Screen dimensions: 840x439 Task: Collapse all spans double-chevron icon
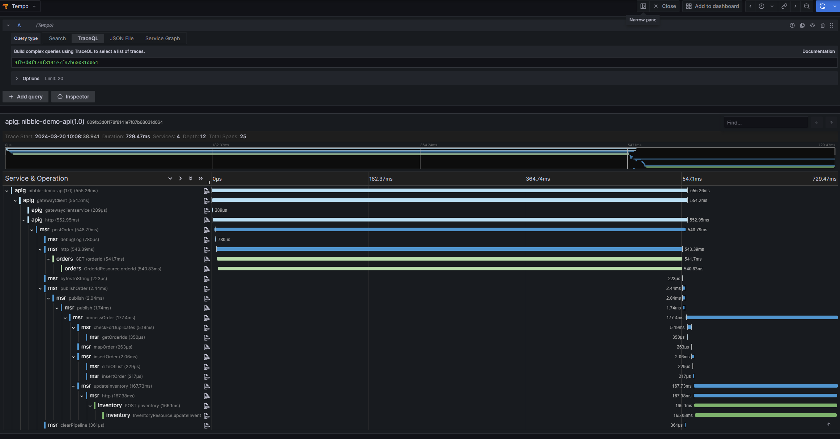[201, 178]
